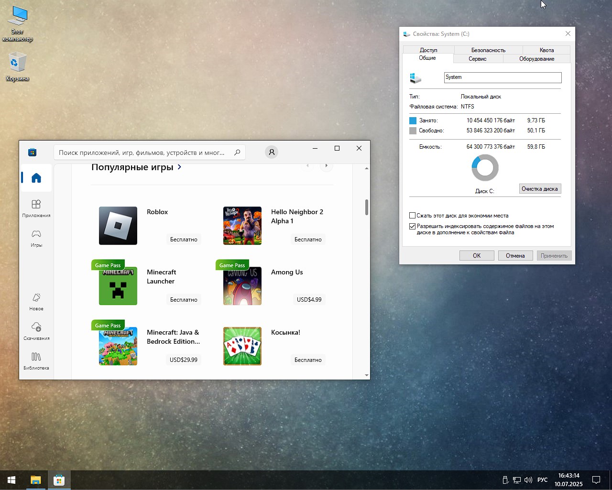Click Бесплатно button for Minecraft Launcher
The width and height of the screenshot is (612, 490).
(184, 300)
